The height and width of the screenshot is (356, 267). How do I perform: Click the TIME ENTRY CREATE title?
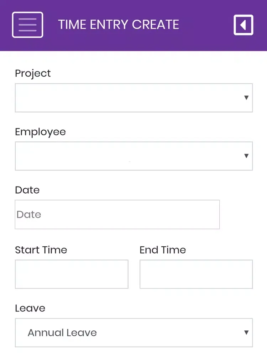tap(119, 25)
